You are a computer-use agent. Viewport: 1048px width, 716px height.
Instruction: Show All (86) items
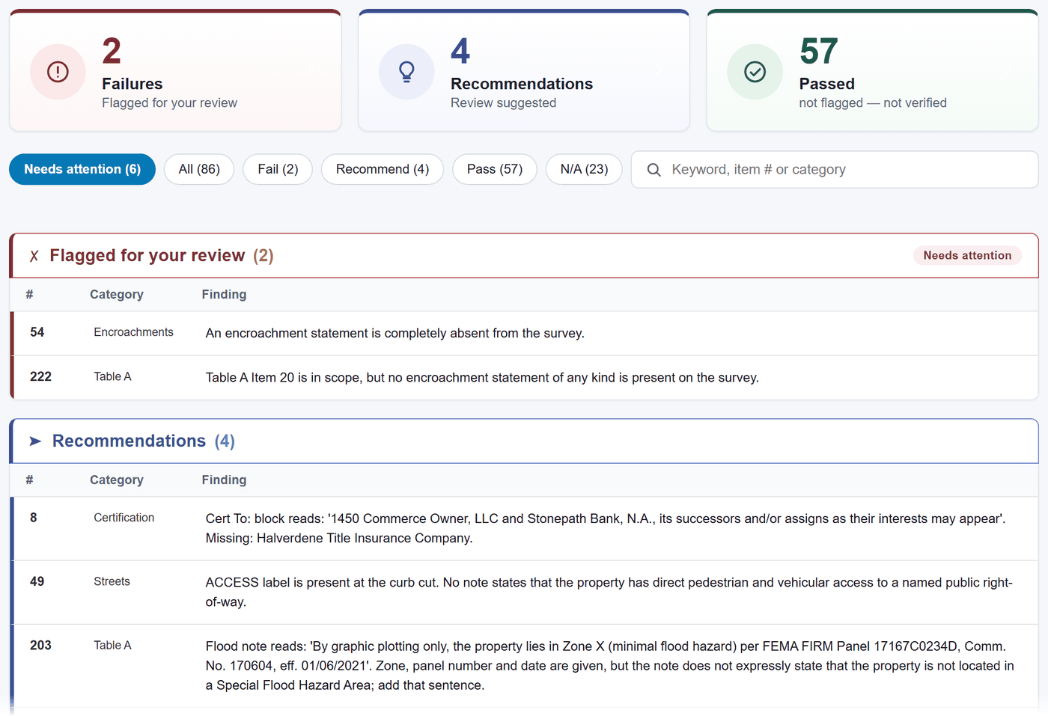pyautogui.click(x=199, y=169)
